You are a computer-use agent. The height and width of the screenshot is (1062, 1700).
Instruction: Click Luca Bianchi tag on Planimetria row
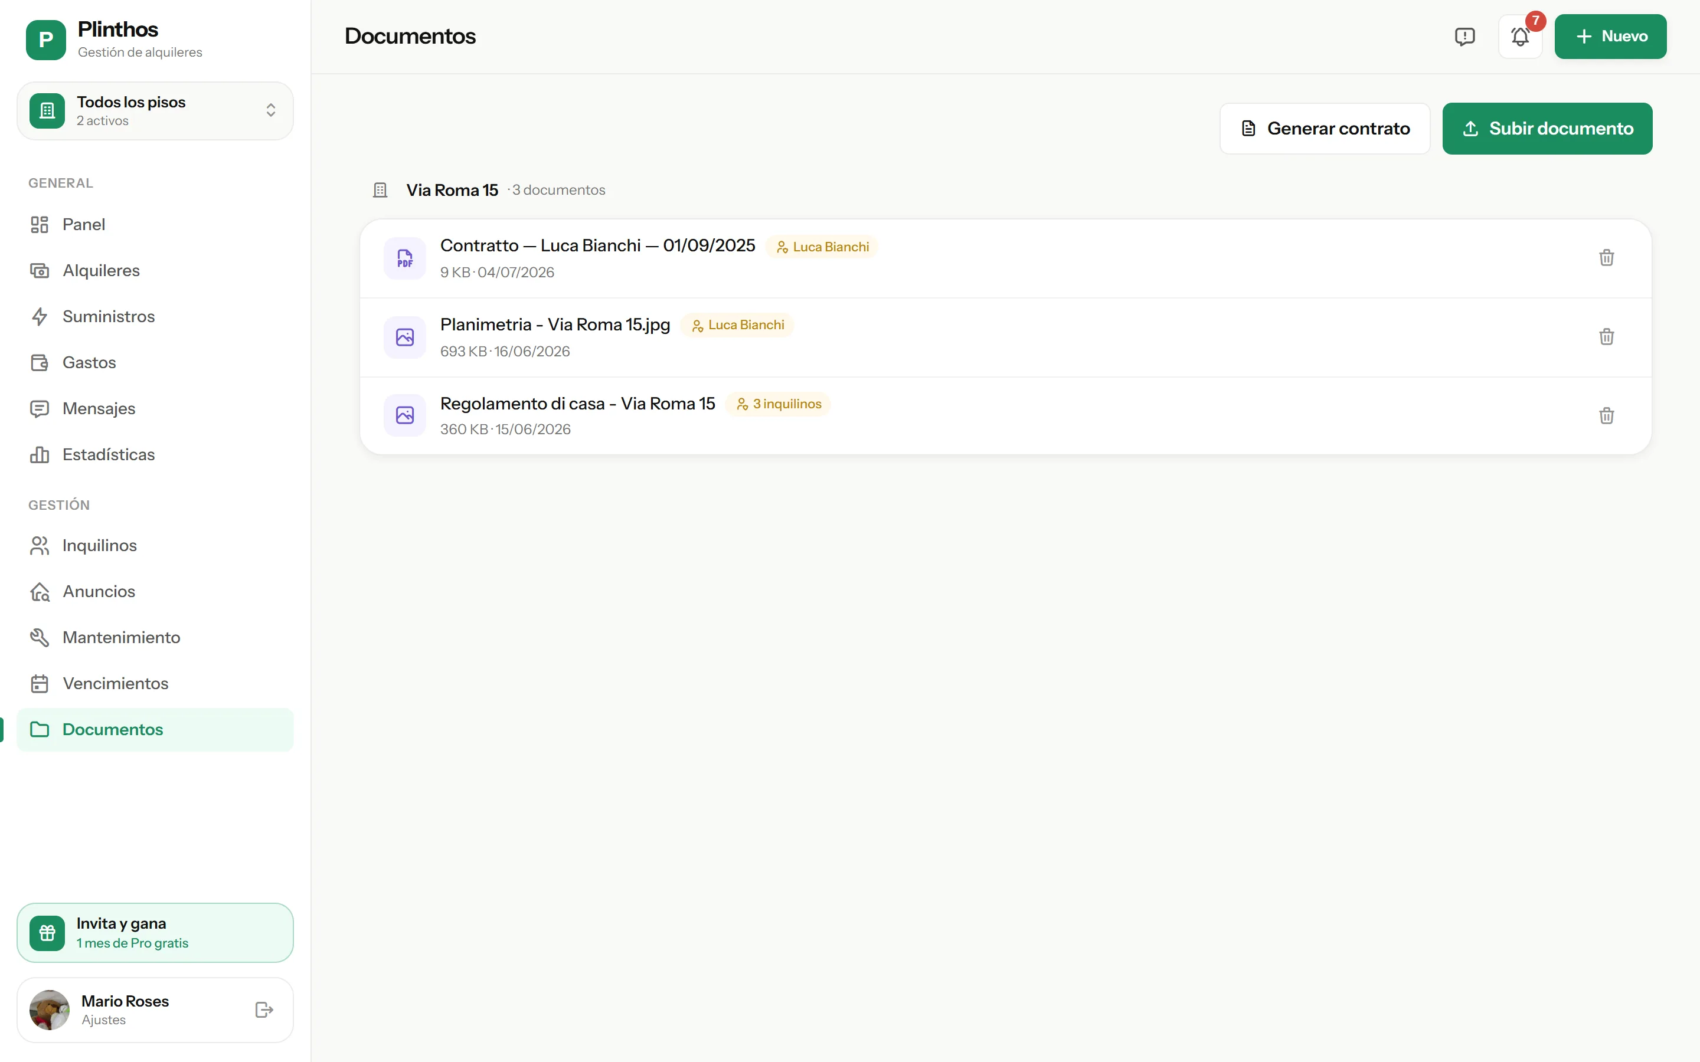(x=737, y=324)
